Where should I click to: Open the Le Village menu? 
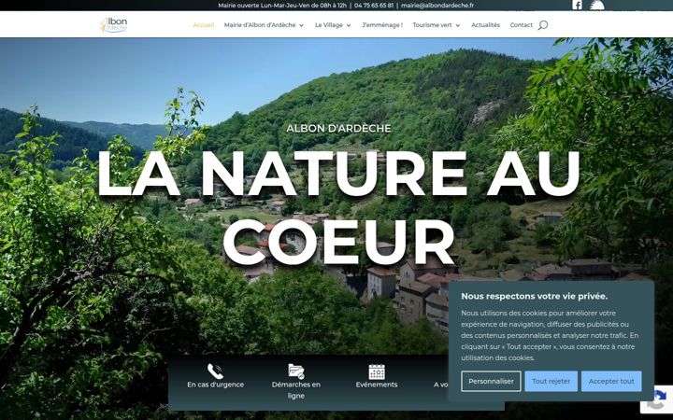329,25
